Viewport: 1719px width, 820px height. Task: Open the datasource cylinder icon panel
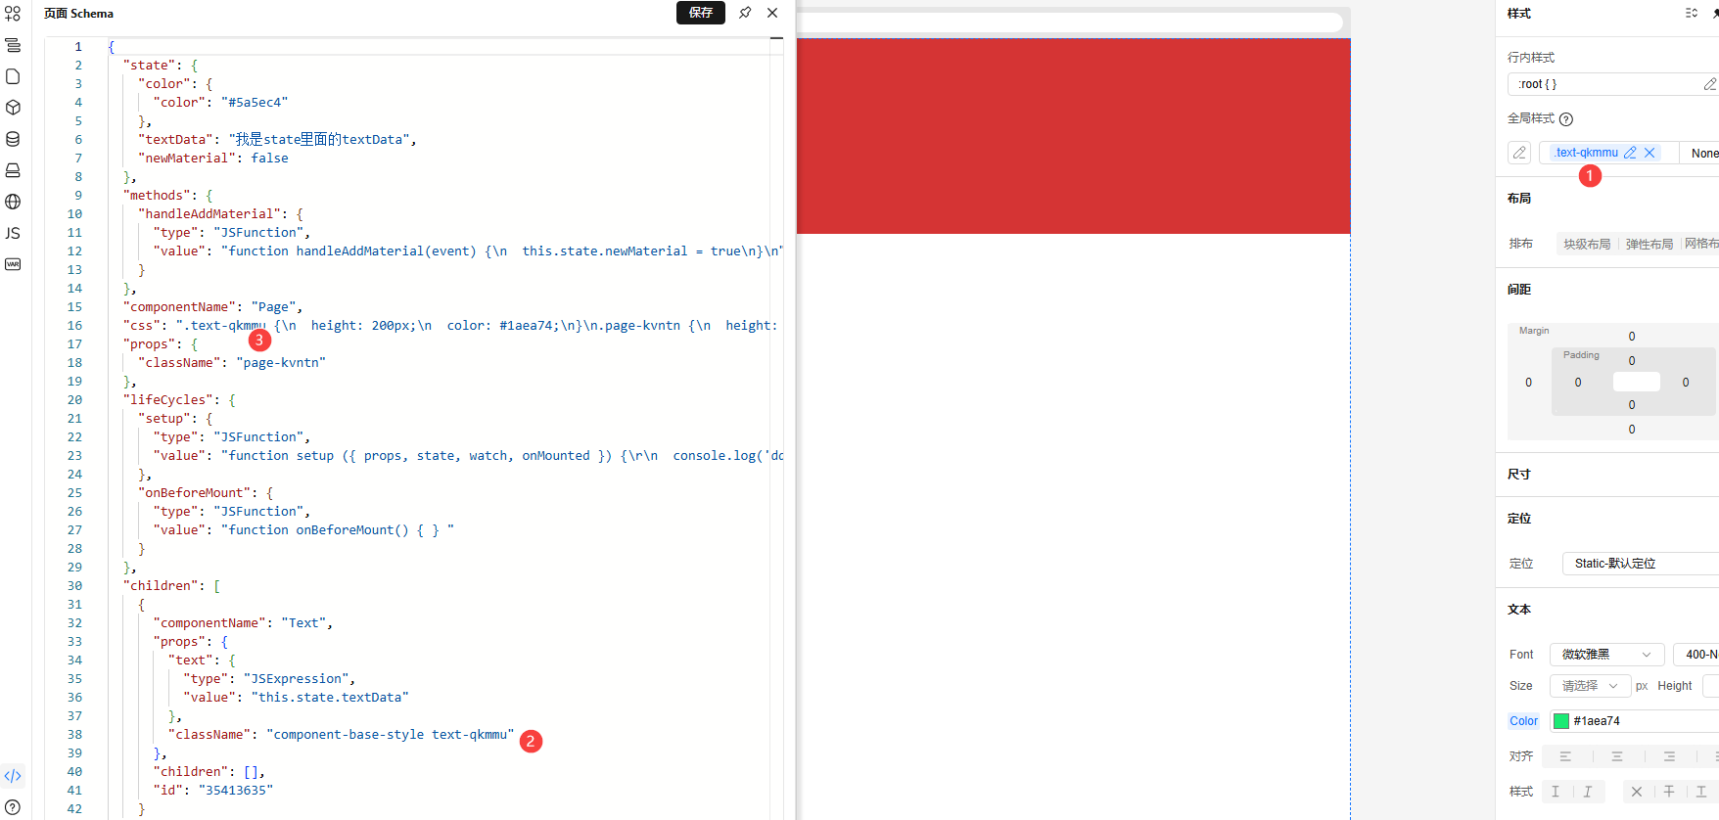click(x=13, y=139)
